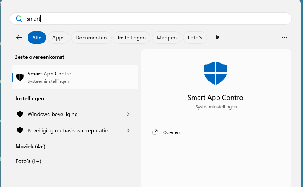303x187 pixels.
Task: Select the Alle filter tab
Action: (37, 38)
